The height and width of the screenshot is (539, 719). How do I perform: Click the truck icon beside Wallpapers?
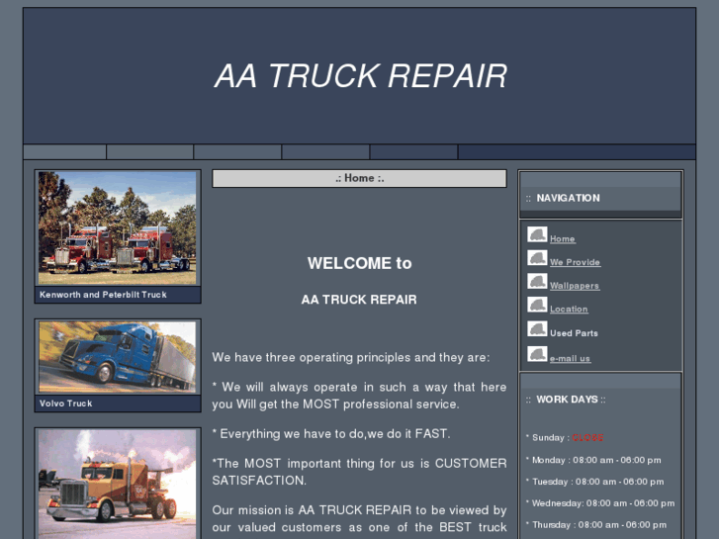(x=537, y=281)
